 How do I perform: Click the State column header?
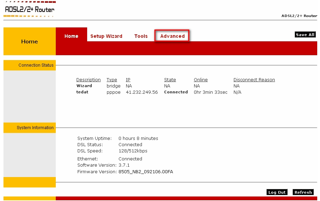click(170, 79)
